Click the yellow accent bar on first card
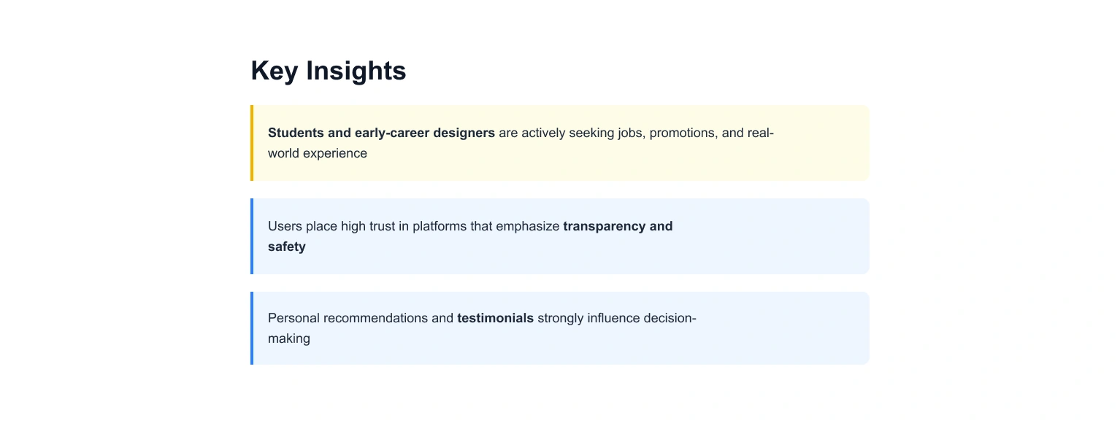 [x=252, y=143]
